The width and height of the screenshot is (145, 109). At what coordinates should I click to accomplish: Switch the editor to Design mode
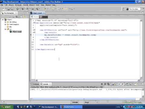(x=43, y=17)
